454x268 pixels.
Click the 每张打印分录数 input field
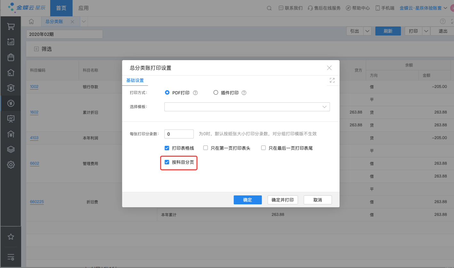click(179, 134)
